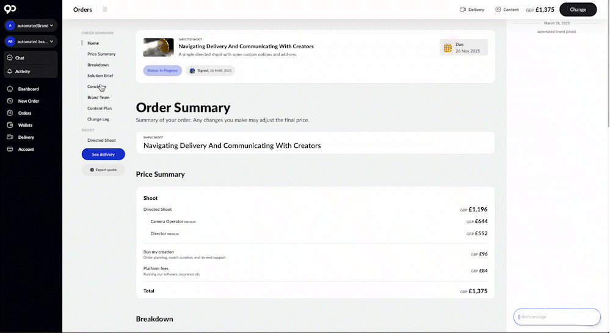
Task: Focus the Enter message chat field
Action: coord(557,317)
